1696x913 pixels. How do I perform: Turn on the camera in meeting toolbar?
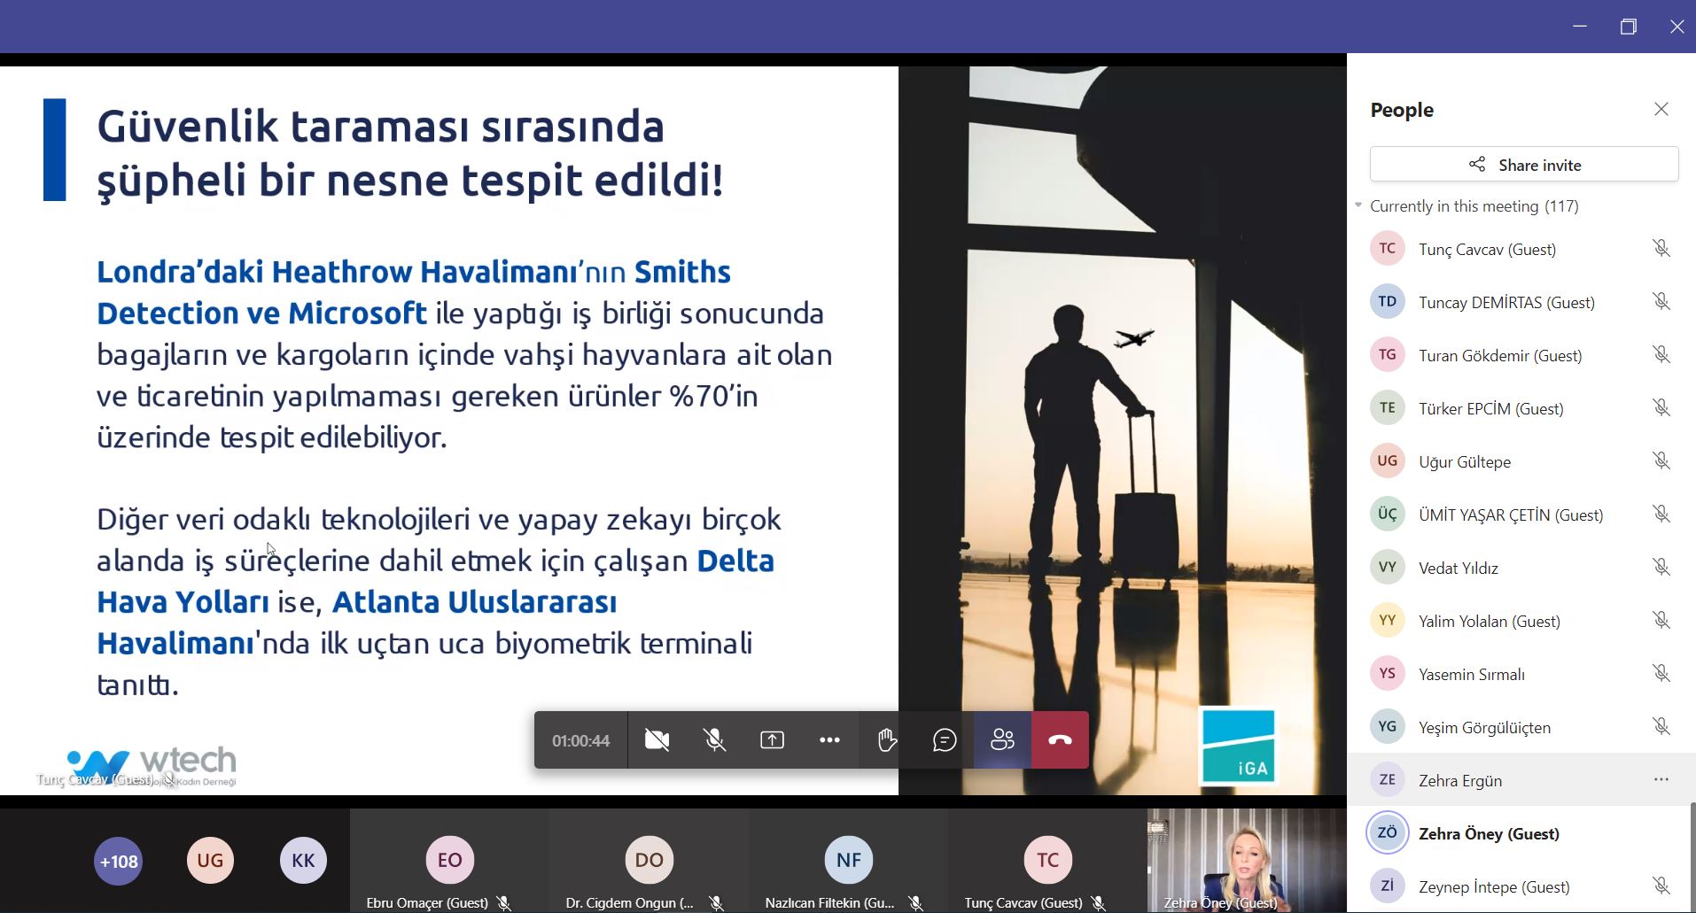point(657,740)
